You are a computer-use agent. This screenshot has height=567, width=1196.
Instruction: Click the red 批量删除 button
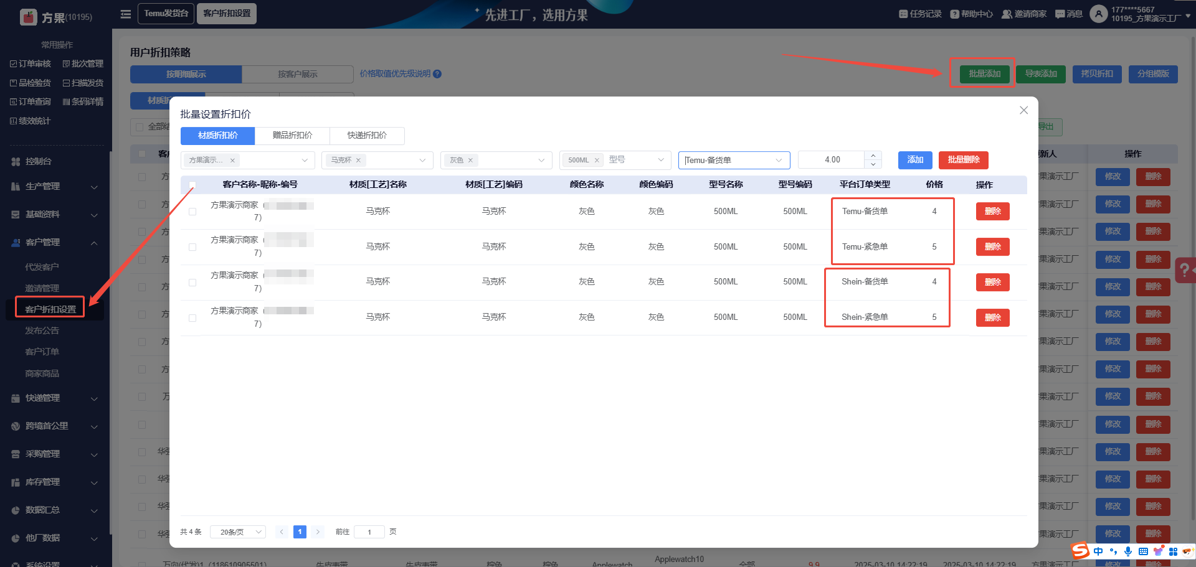tap(963, 160)
